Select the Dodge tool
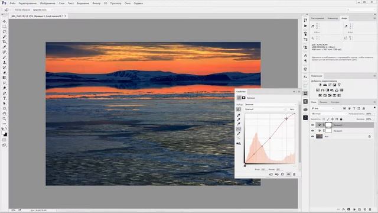378x213 pixels. pyautogui.click(x=4, y=88)
